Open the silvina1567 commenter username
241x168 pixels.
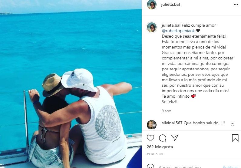[x=172, y=123]
